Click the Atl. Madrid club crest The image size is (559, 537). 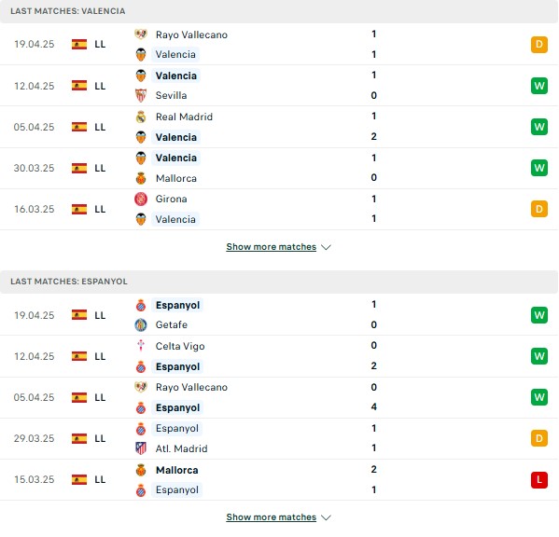141,448
